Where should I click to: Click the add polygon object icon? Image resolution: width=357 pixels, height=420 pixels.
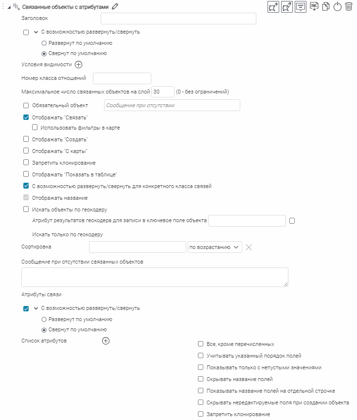[x=273, y=7]
